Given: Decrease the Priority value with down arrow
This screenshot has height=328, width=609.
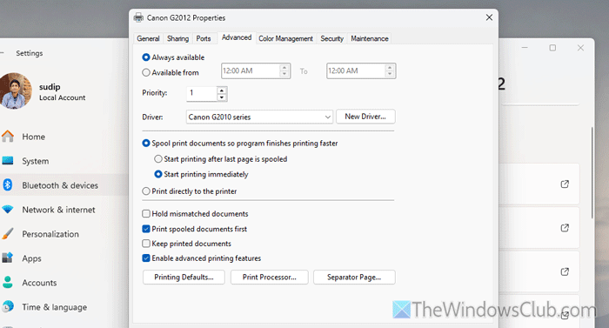Looking at the screenshot, I should (221, 97).
